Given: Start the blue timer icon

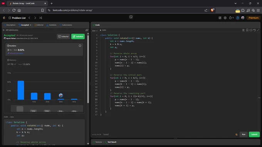Looking at the screenshot, I should (x=238, y=18).
